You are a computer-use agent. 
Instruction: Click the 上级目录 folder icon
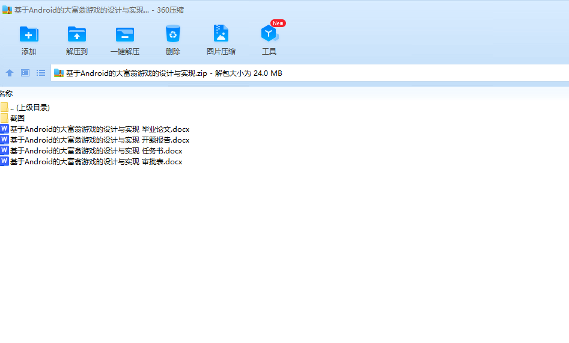click(x=4, y=107)
